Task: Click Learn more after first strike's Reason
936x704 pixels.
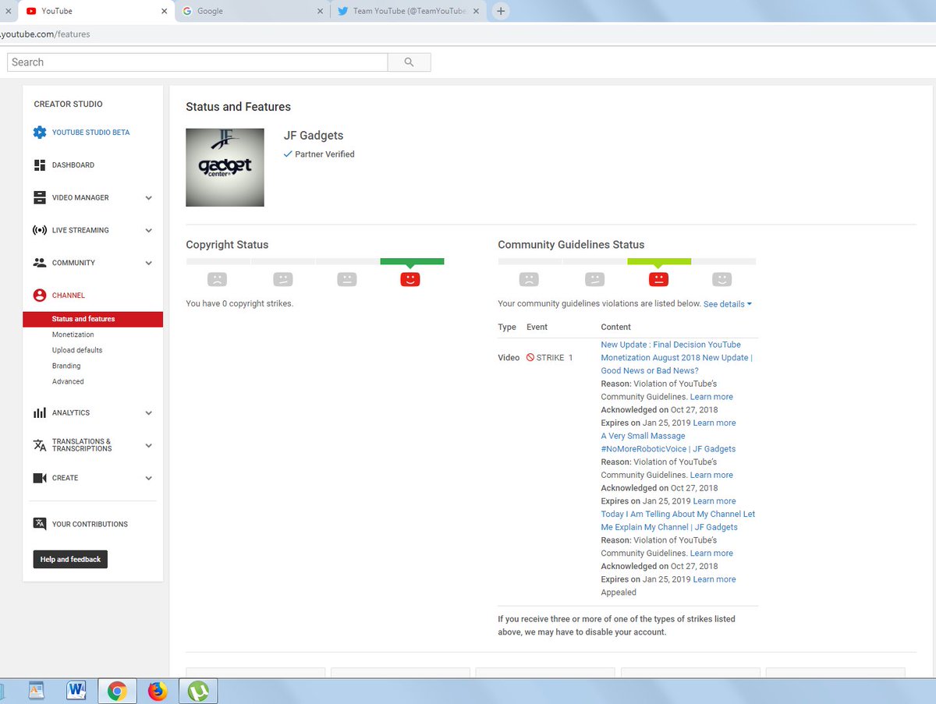Action: click(711, 397)
